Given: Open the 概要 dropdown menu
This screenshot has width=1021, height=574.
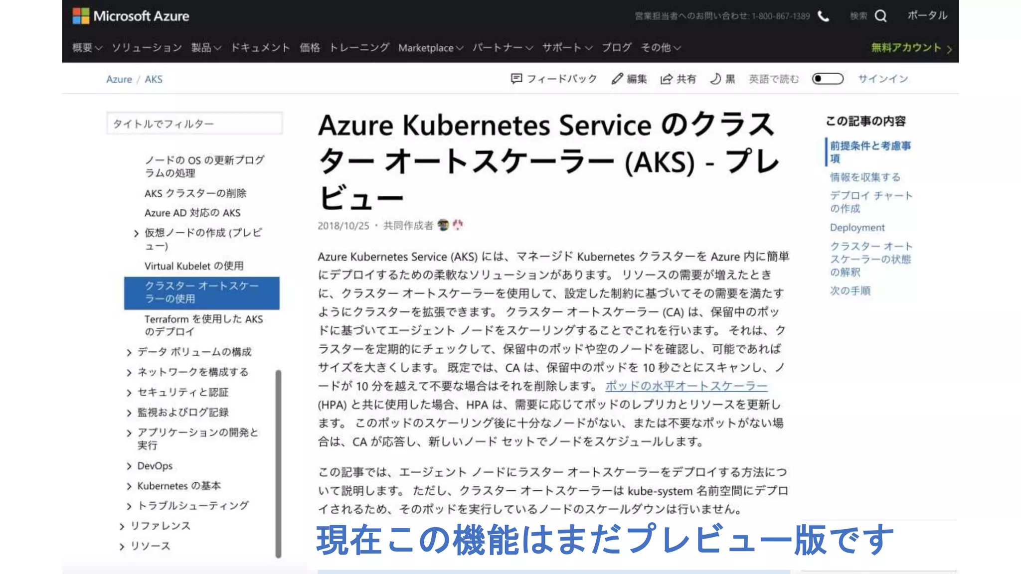Looking at the screenshot, I should pyautogui.click(x=87, y=47).
